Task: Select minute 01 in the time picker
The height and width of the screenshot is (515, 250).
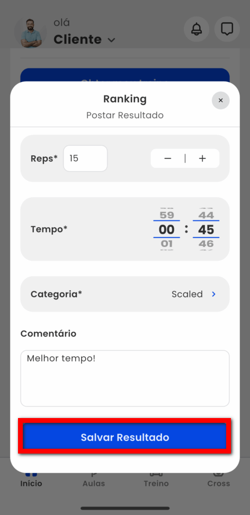Action: (x=166, y=244)
